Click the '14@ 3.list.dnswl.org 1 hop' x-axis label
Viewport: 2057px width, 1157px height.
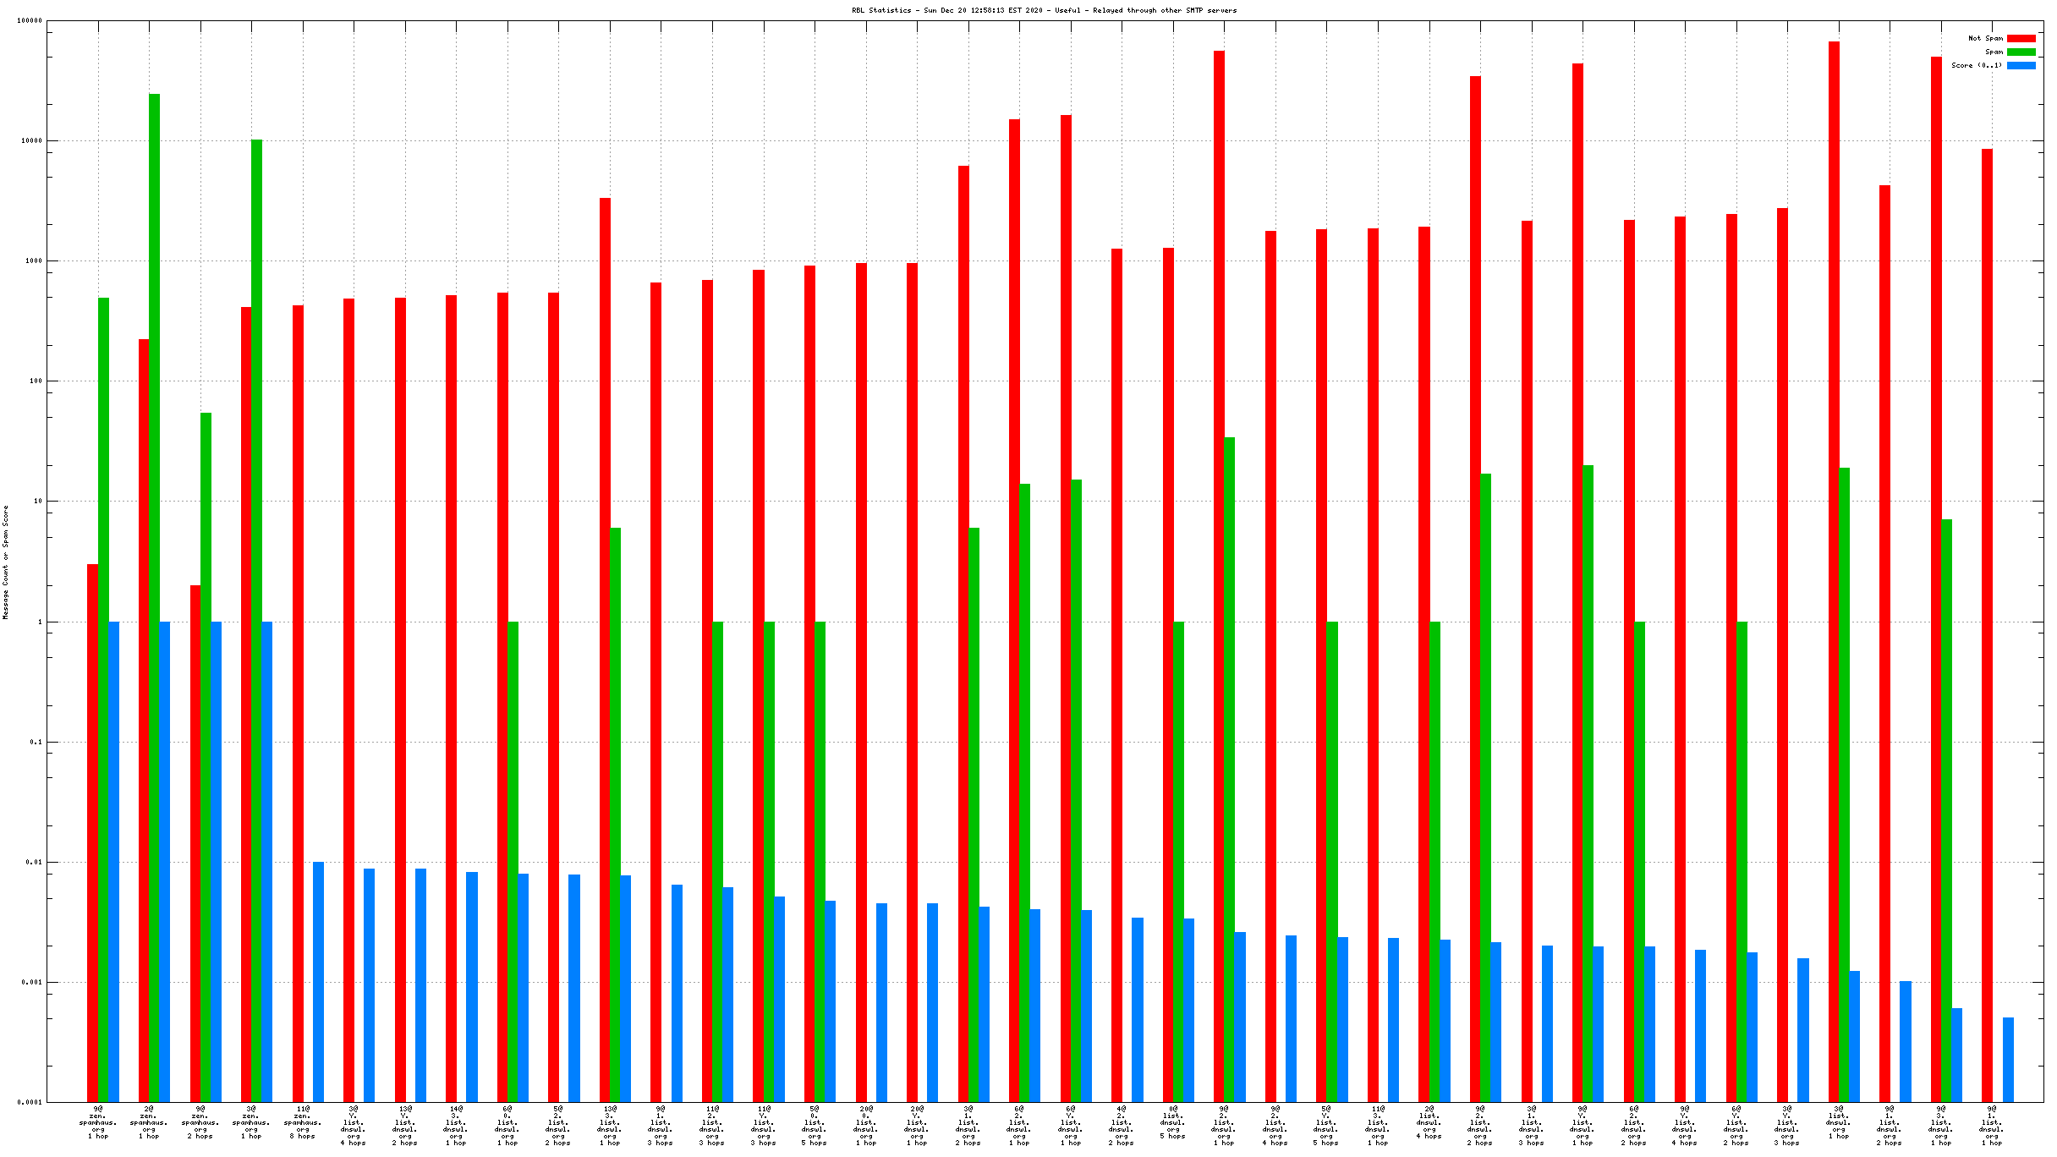(x=456, y=1126)
